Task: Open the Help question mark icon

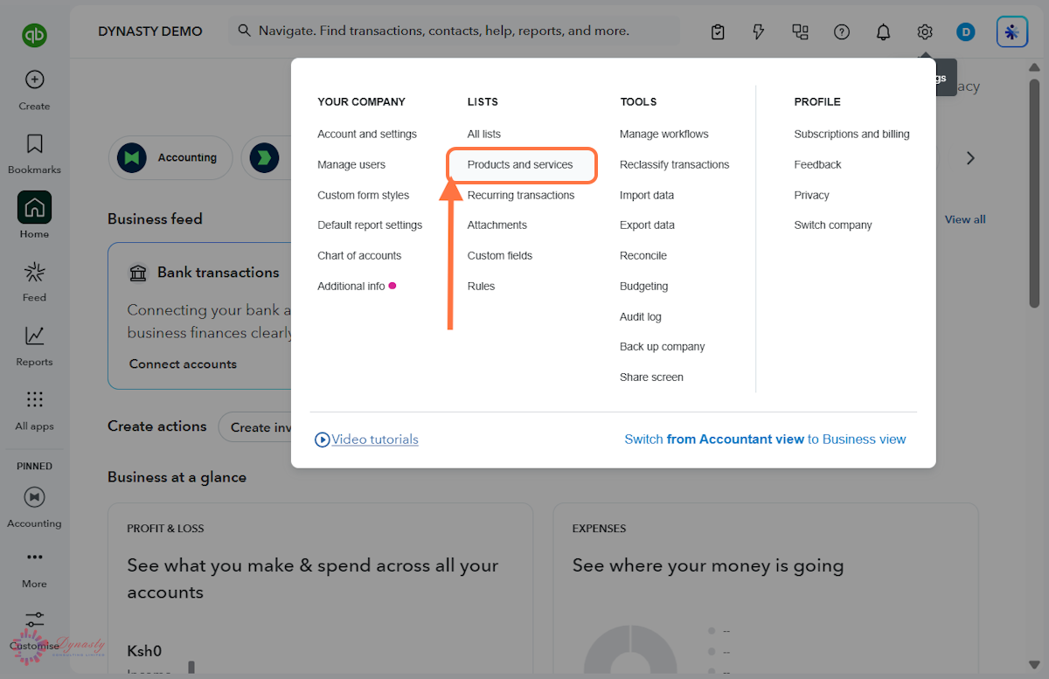Action: pos(842,32)
